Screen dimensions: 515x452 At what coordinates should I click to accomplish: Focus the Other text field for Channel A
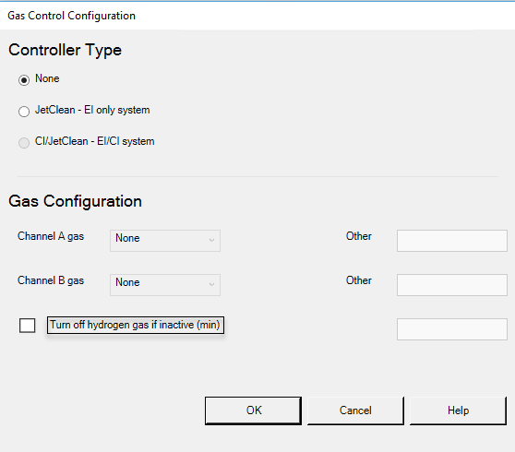coord(452,241)
